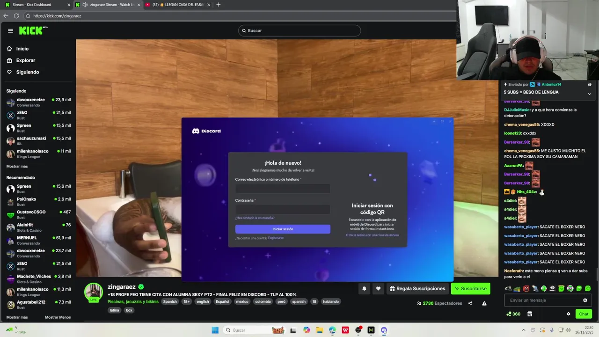Click zingaraez streamer avatar
Screen dimensions: 599x337
(x=94, y=292)
